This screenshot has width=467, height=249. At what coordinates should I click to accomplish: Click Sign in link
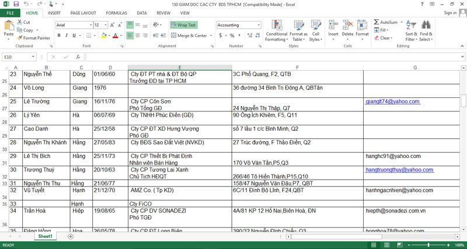(450, 13)
